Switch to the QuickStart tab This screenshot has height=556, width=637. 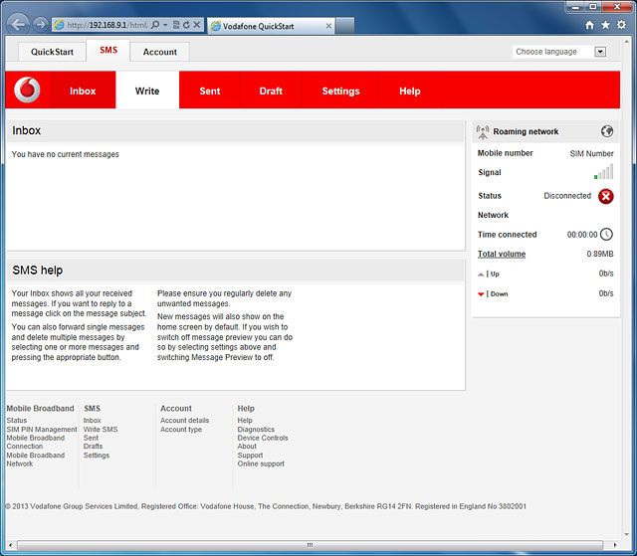point(52,52)
